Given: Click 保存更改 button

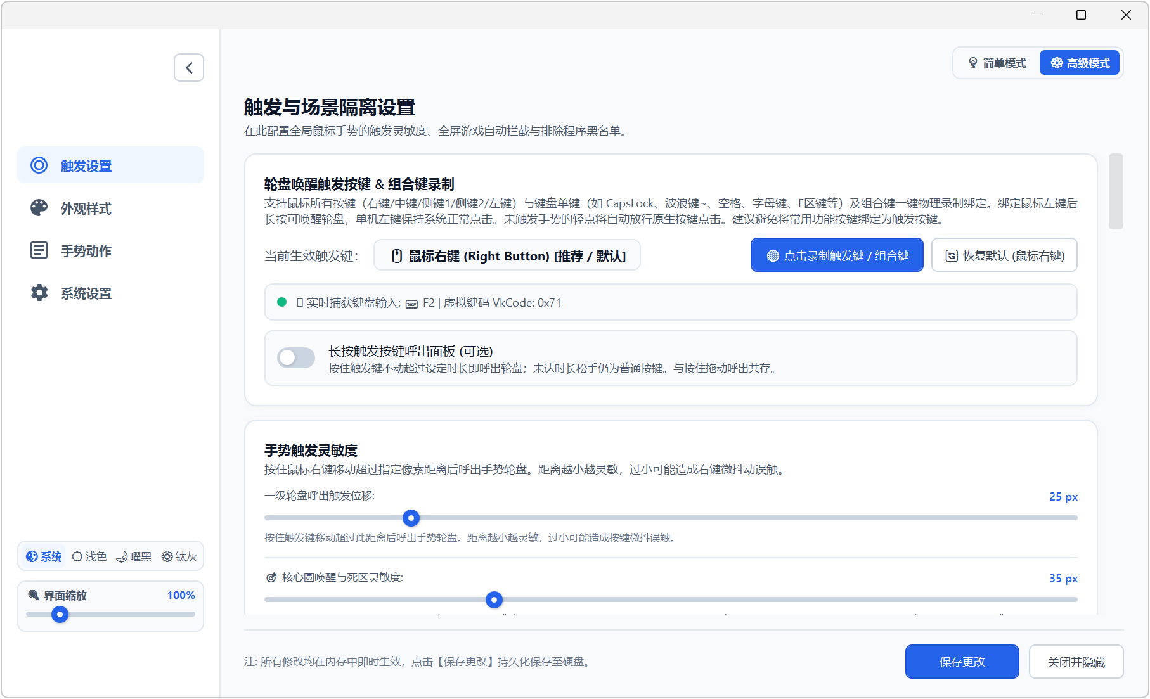Looking at the screenshot, I should point(962,662).
